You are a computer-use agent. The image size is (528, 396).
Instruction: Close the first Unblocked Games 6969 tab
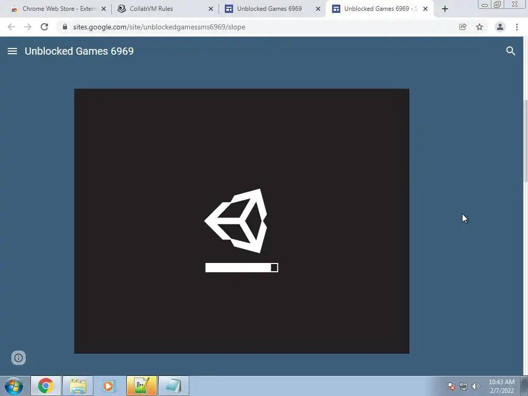coord(318,9)
